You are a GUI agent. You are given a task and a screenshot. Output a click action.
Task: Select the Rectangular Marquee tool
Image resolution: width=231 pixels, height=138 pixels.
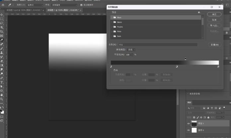(2, 19)
